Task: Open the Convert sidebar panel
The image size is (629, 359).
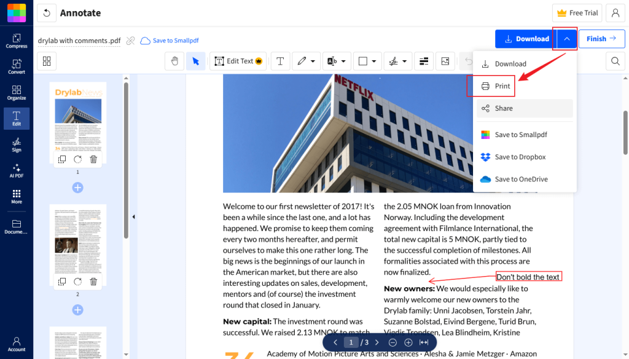Action: click(x=16, y=66)
